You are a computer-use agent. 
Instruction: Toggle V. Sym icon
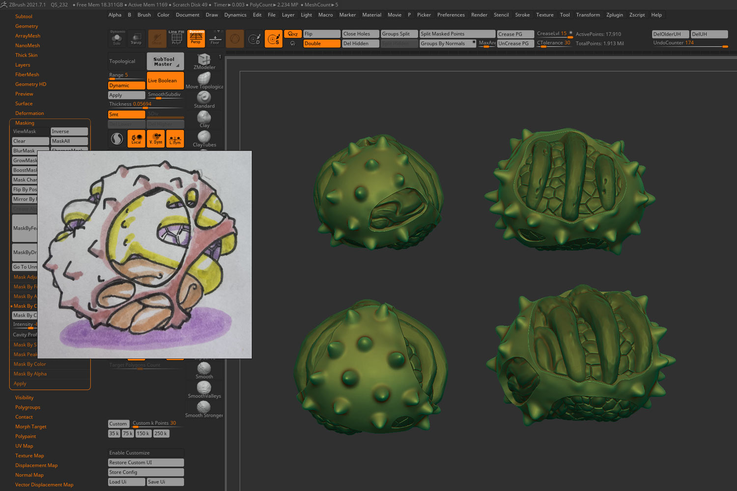(x=156, y=139)
